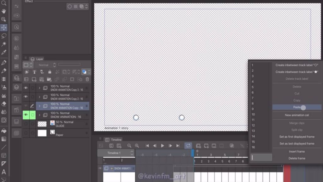Open the Normal blending mode dropdown
This screenshot has width=323, height=182.
pyautogui.click(x=47, y=65)
